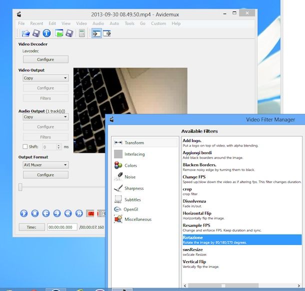Viewport: 305px width, 291px height.
Task: Open the View menu
Action: 66,23
